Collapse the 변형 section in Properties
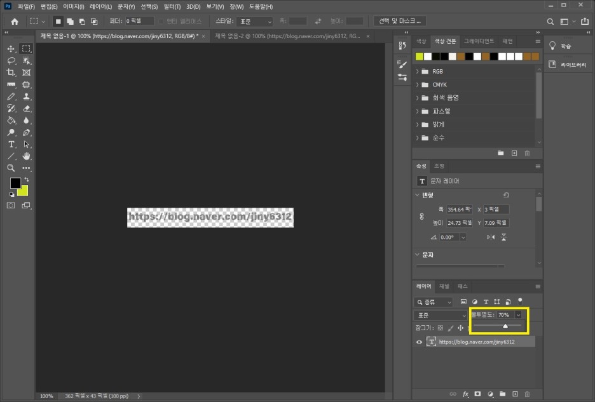This screenshot has height=402, width=595. (418, 195)
